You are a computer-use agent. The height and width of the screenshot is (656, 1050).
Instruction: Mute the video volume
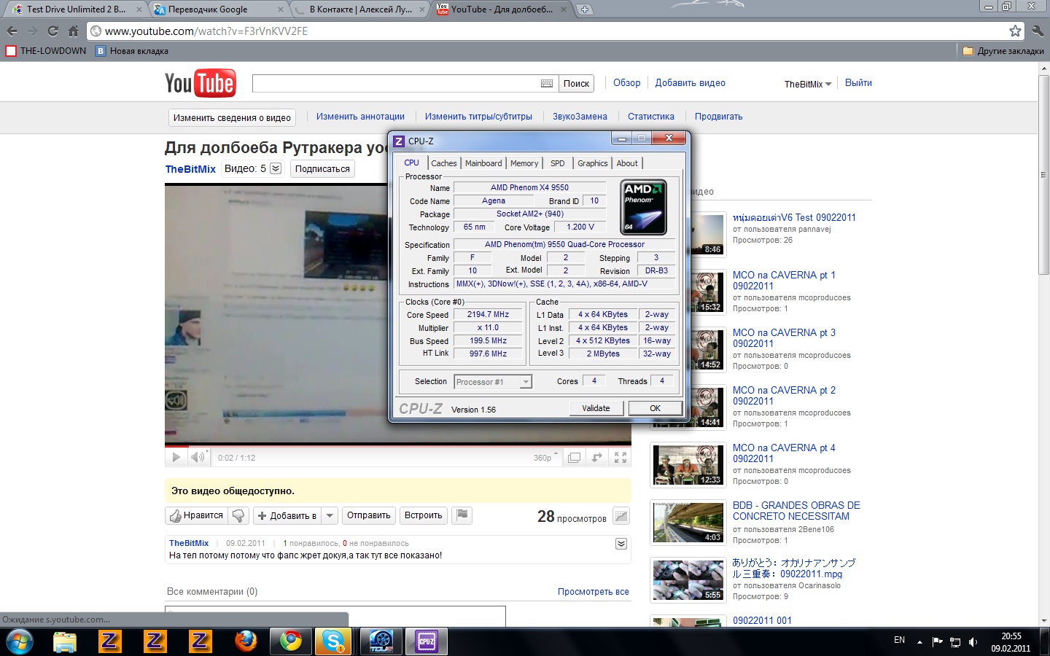click(198, 458)
